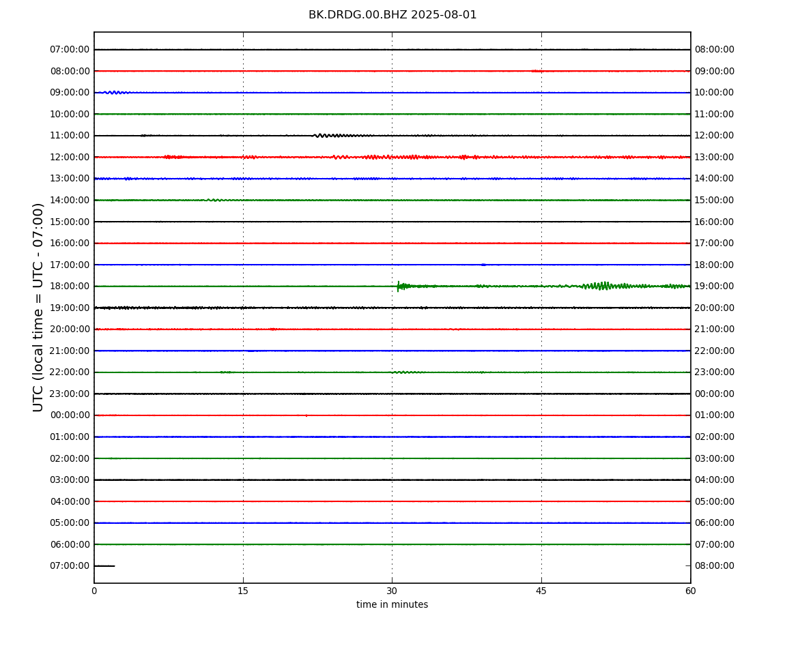785x648 pixels.
Task: Click the plot title BK.DRDG.00.BHZ 2025-08-01
Action: click(392, 15)
